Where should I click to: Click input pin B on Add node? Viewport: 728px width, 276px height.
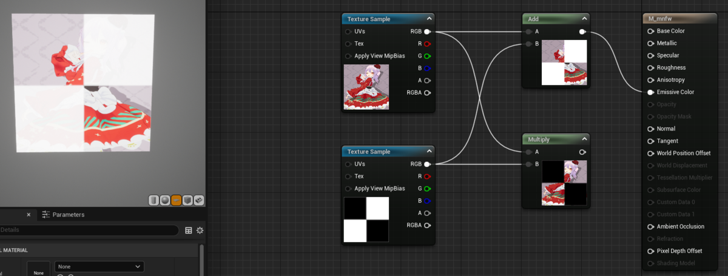[529, 44]
